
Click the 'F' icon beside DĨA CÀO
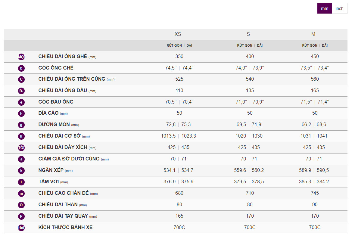coord(21,113)
